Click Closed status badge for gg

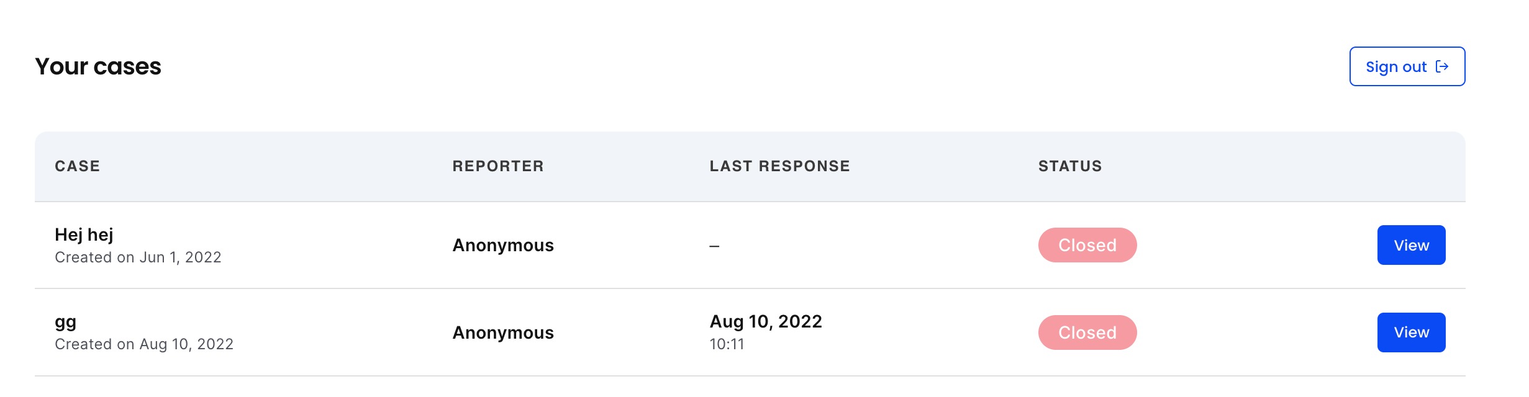pyautogui.click(x=1087, y=332)
